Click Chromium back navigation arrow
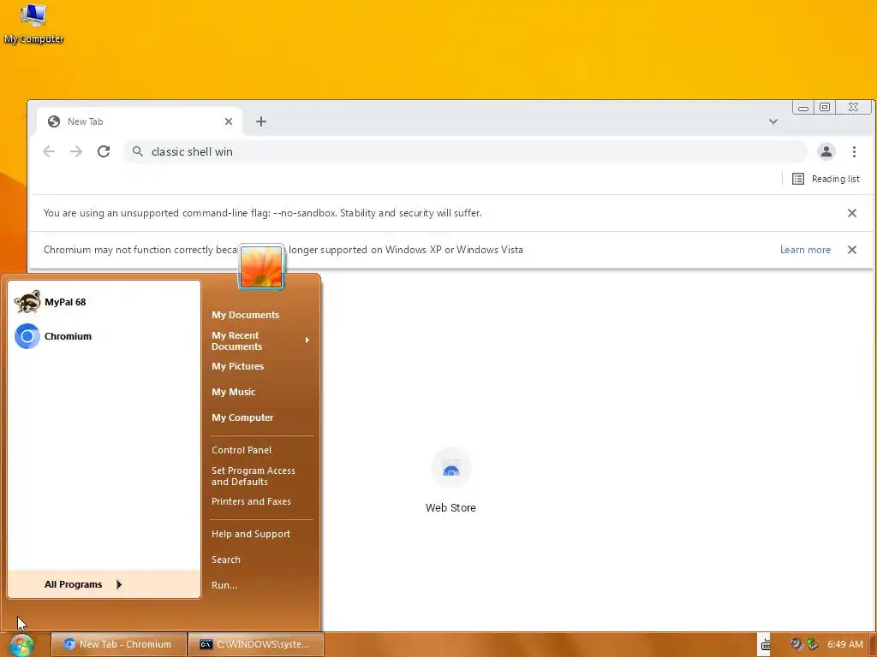 (x=49, y=151)
